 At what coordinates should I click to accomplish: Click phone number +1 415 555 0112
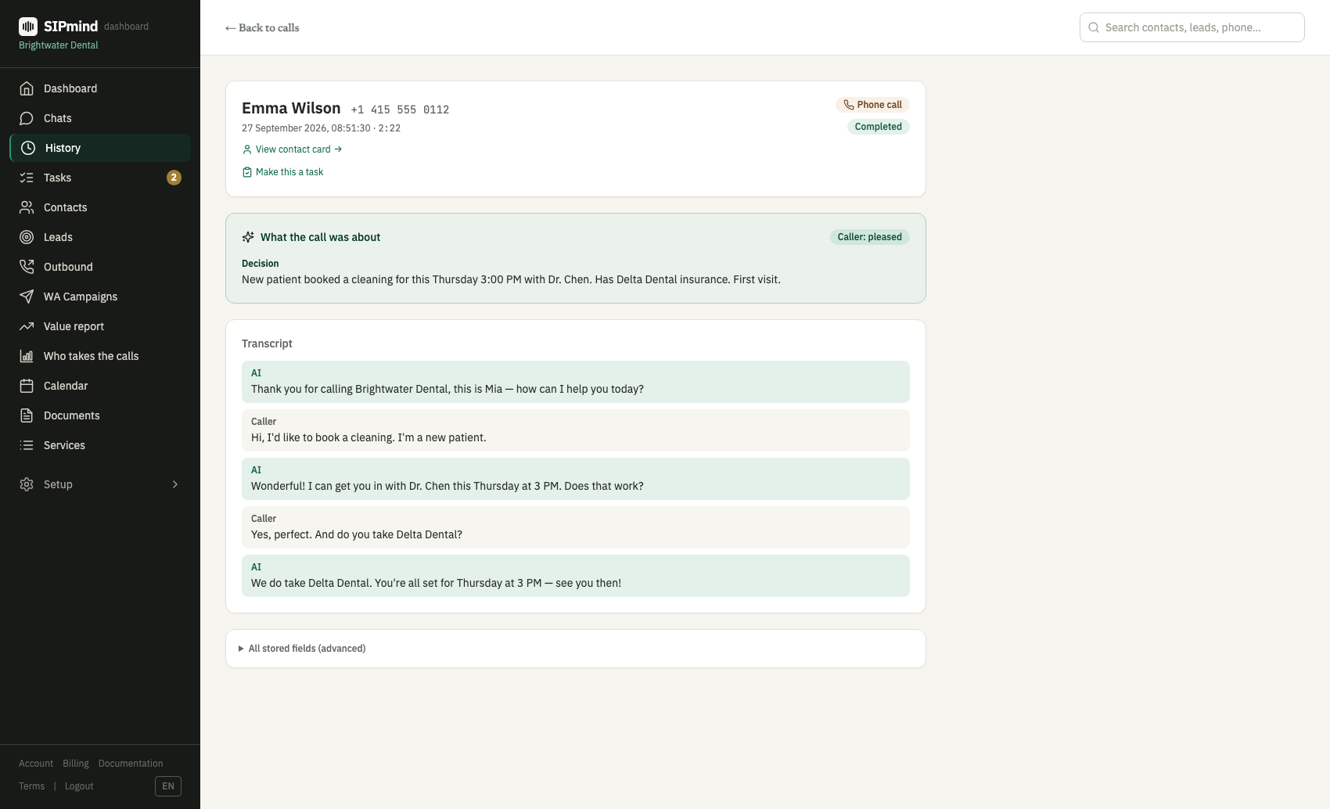(400, 110)
